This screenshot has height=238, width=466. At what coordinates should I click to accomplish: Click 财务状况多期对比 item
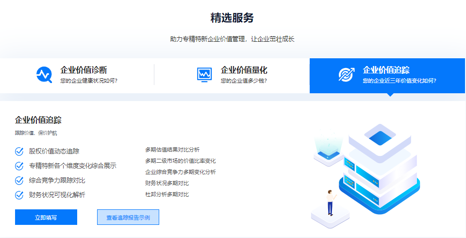tap(167, 183)
